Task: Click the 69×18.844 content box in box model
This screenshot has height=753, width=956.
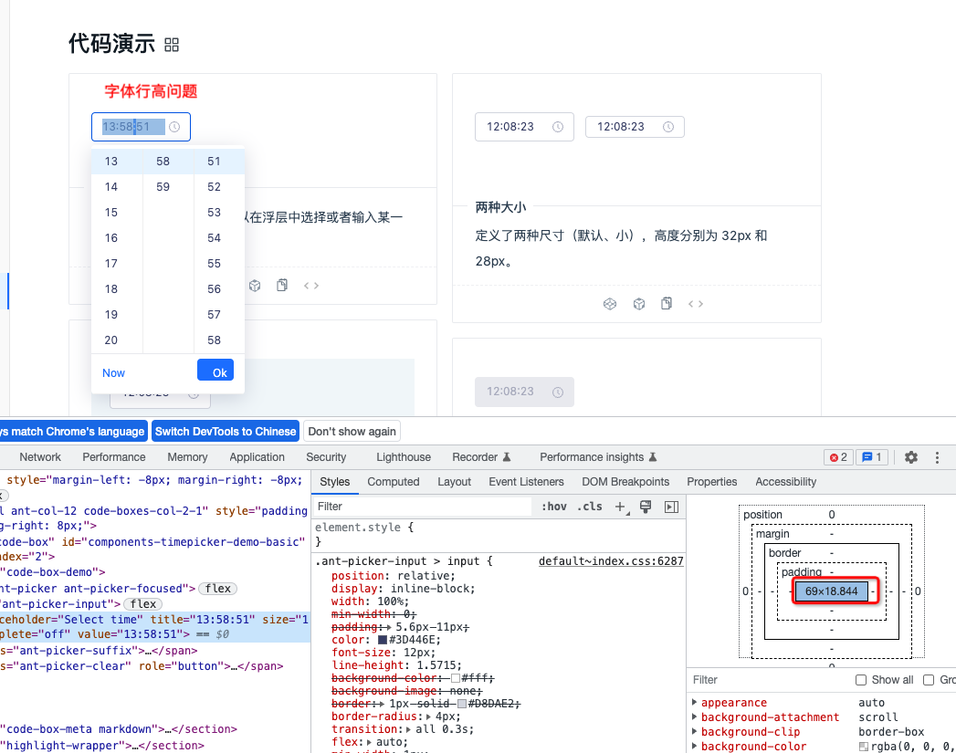Action: pos(832,591)
